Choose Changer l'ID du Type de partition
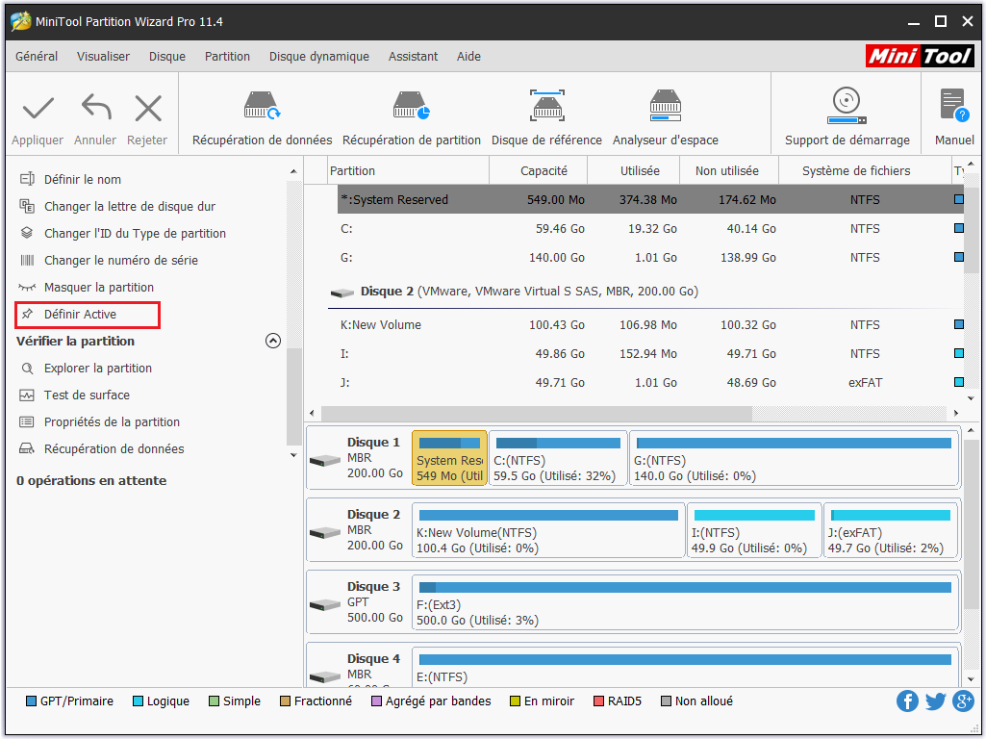 coord(135,233)
